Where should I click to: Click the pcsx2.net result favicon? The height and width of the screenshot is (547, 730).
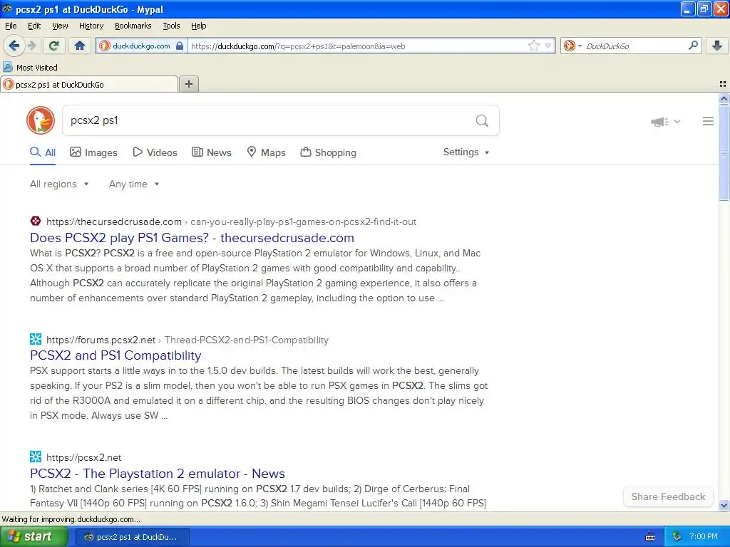[x=36, y=457]
